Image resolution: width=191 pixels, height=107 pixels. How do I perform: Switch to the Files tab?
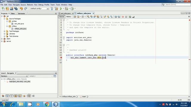pyautogui.click(x=13, y=13)
